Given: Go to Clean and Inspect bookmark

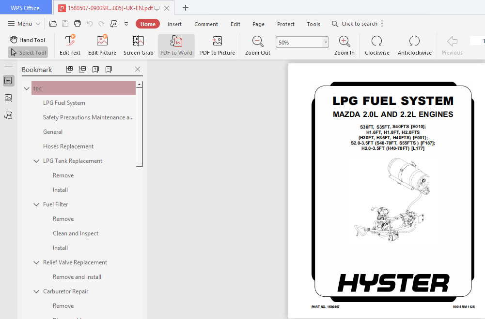Looking at the screenshot, I should pyautogui.click(x=76, y=233).
